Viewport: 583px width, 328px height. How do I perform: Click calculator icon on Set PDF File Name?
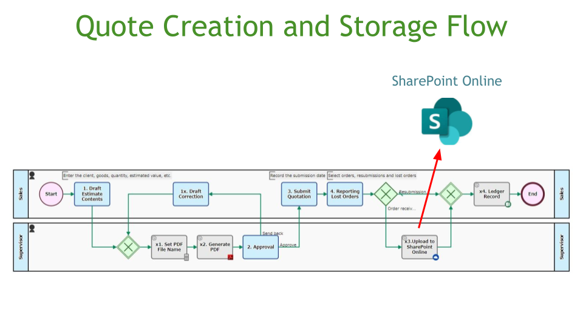[186, 257]
